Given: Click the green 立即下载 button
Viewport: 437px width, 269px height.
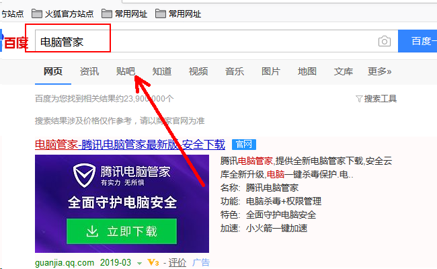Looking at the screenshot, I should [122, 231].
